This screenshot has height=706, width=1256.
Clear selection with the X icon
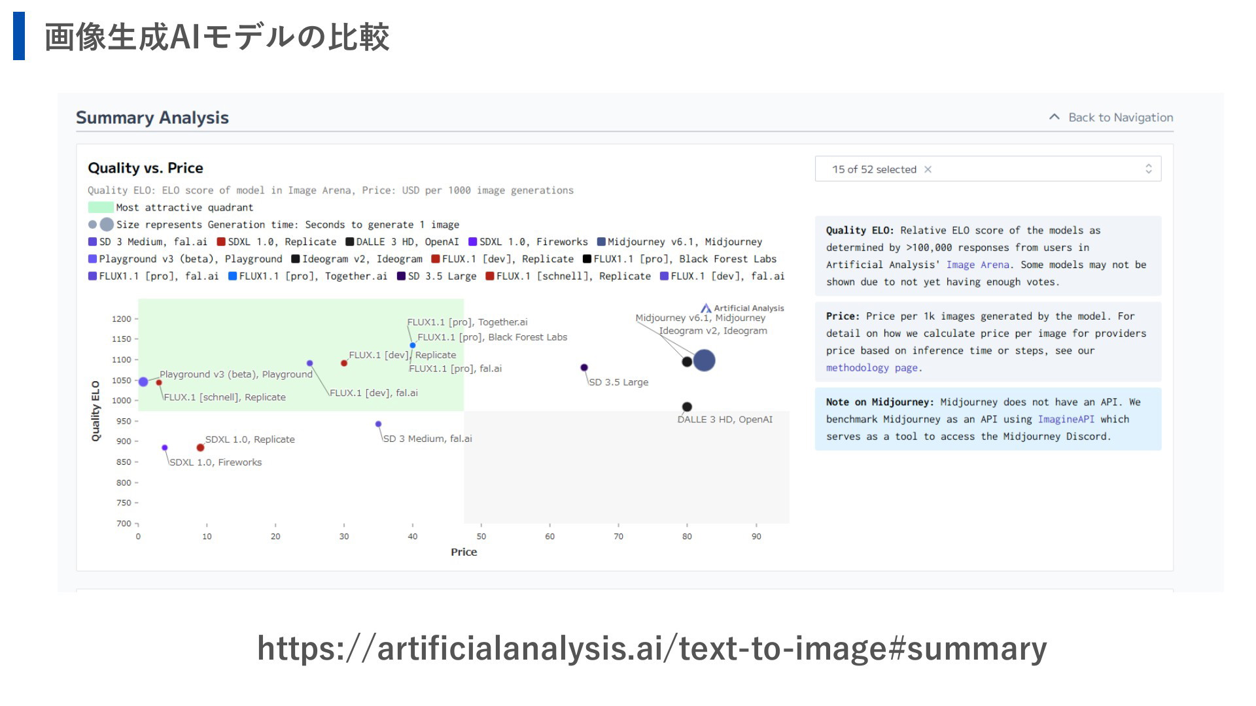click(928, 170)
